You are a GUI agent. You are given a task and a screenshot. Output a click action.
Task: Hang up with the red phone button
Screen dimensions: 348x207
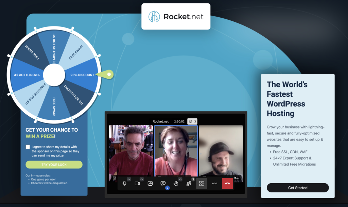coord(227,184)
